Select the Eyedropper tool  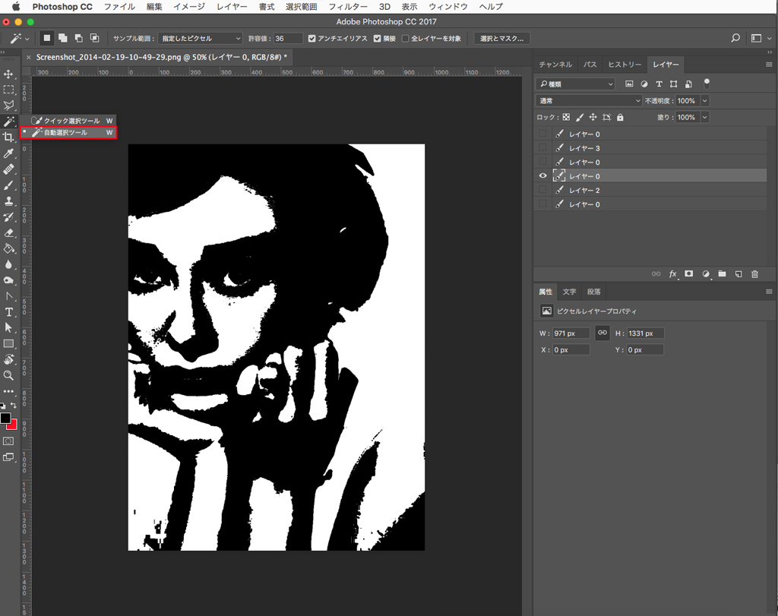coord(9,153)
